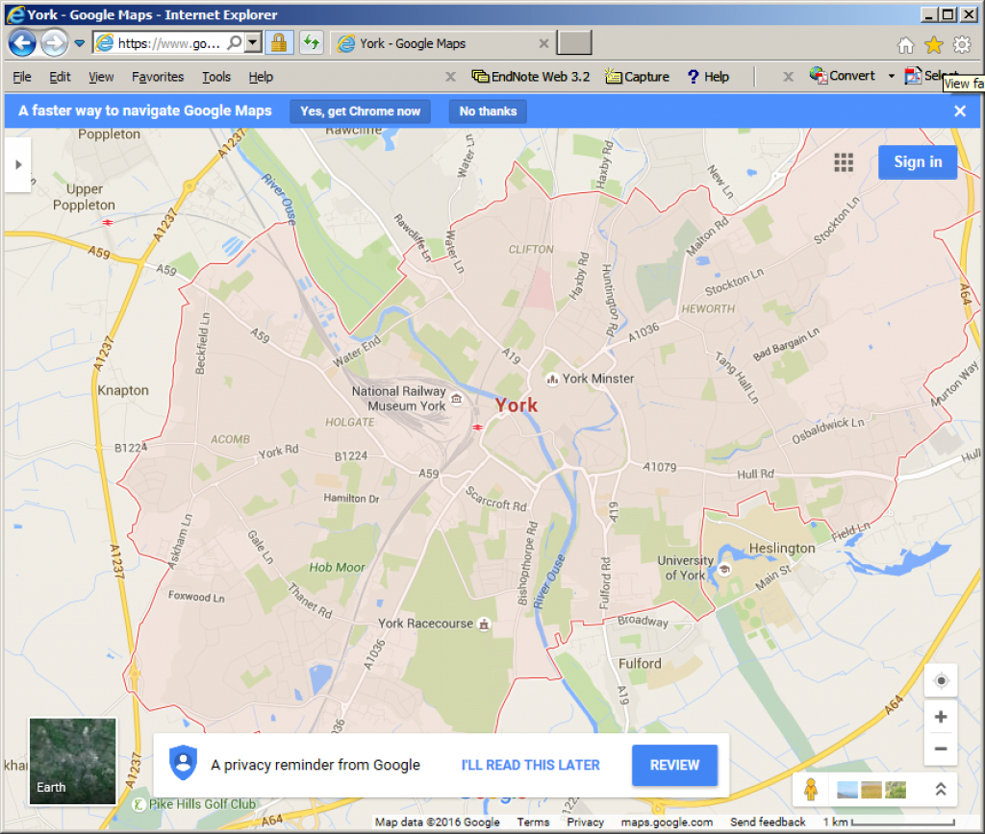Click the Sign in button
Image resolution: width=985 pixels, height=834 pixels.
[917, 162]
